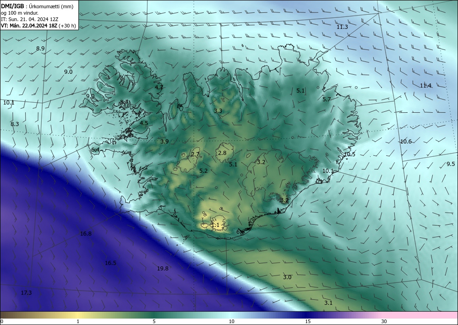Click the peak value 19.8
Screen dimensions: 458x325
click(163, 268)
